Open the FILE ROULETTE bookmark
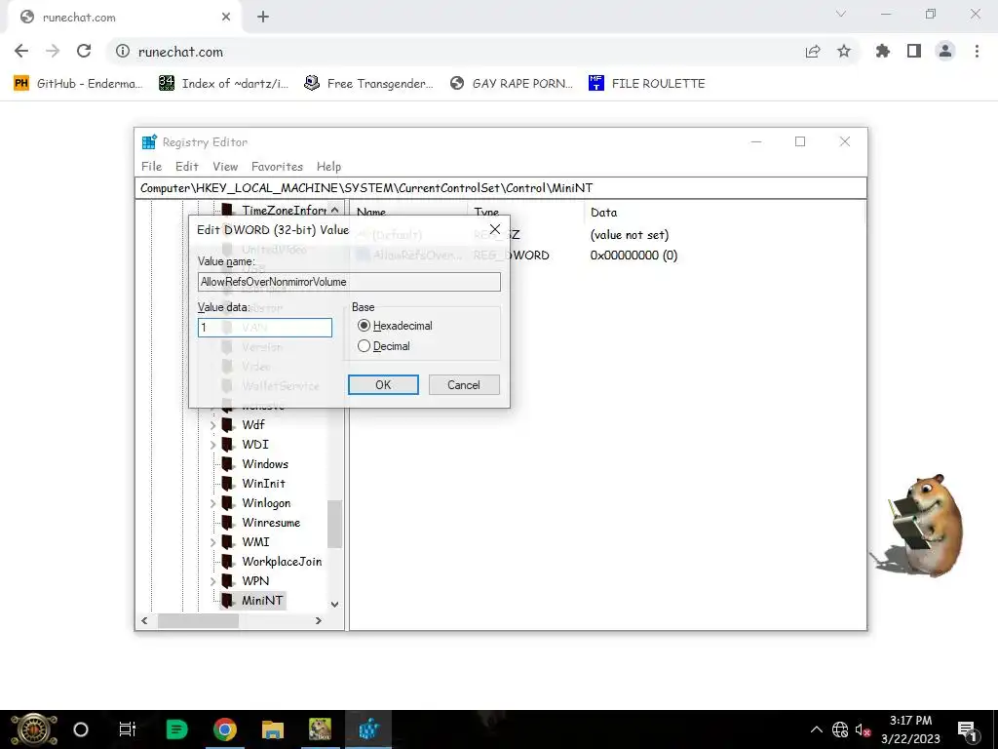998x749 pixels. [647, 84]
